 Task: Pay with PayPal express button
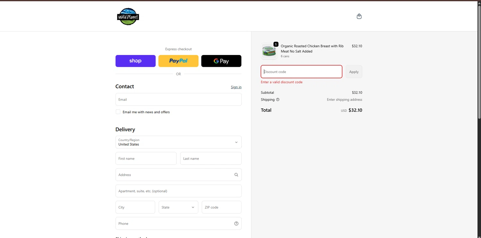[178, 61]
